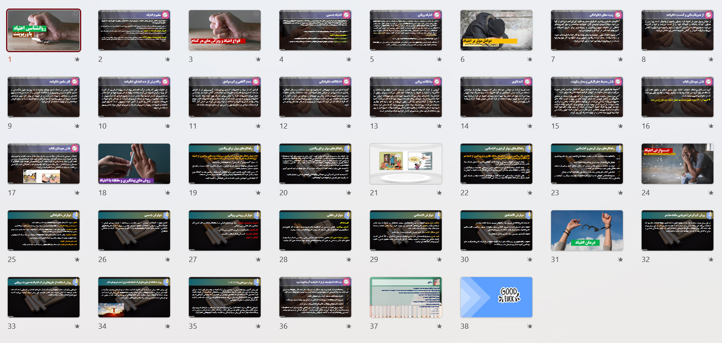The image size is (722, 343).
Task: Click the transition star for slide 38
Action: (x=530, y=326)
